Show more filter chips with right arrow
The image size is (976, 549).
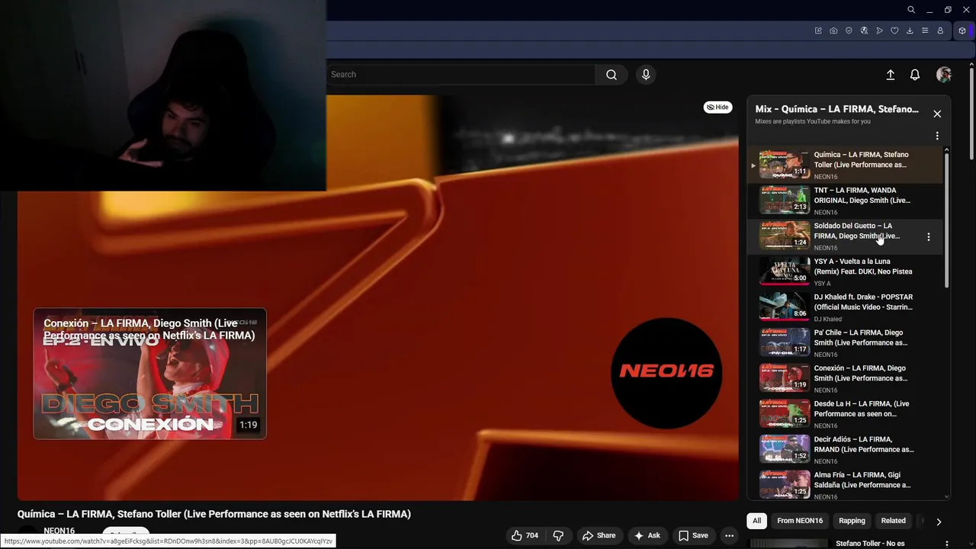tap(939, 522)
